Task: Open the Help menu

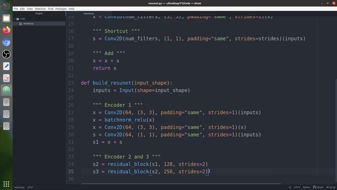Action: point(72,9)
